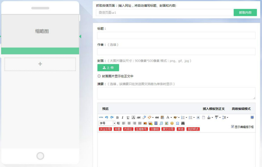Expand the ordered list style dropdown arrow
The width and height of the screenshot is (262, 167).
pos(186,118)
